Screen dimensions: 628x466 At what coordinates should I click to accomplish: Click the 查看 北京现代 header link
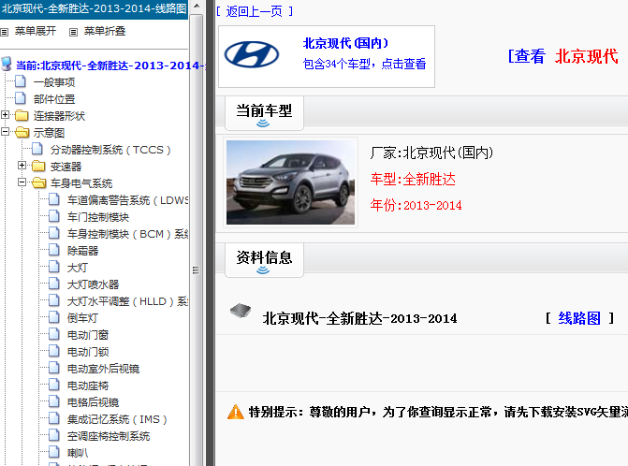tap(563, 56)
